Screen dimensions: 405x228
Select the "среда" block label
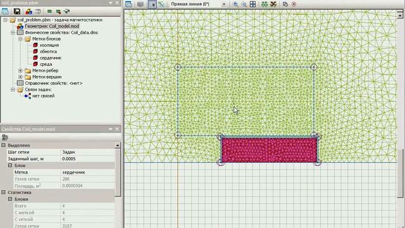click(x=46, y=64)
